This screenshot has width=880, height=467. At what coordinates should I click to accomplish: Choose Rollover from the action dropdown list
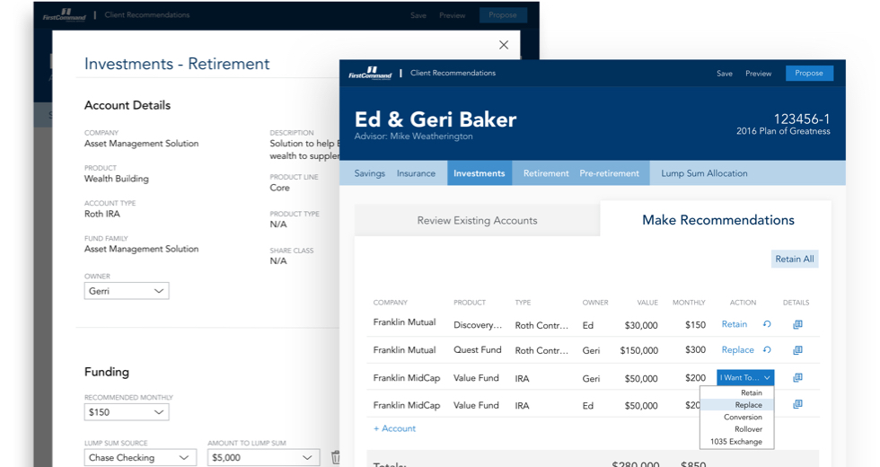click(748, 429)
